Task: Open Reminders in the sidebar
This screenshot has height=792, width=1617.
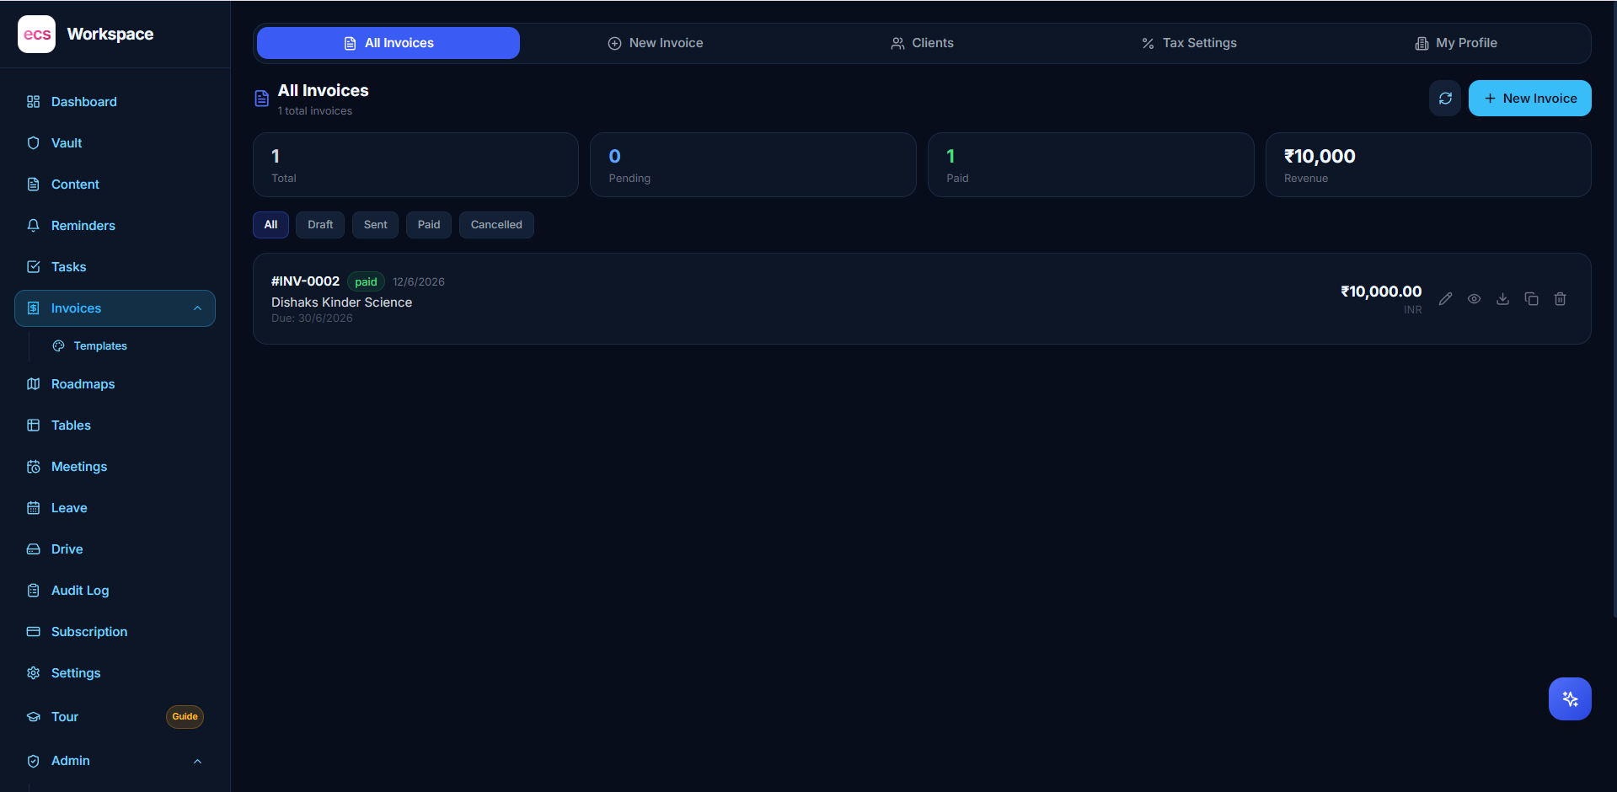Action: 115,226
